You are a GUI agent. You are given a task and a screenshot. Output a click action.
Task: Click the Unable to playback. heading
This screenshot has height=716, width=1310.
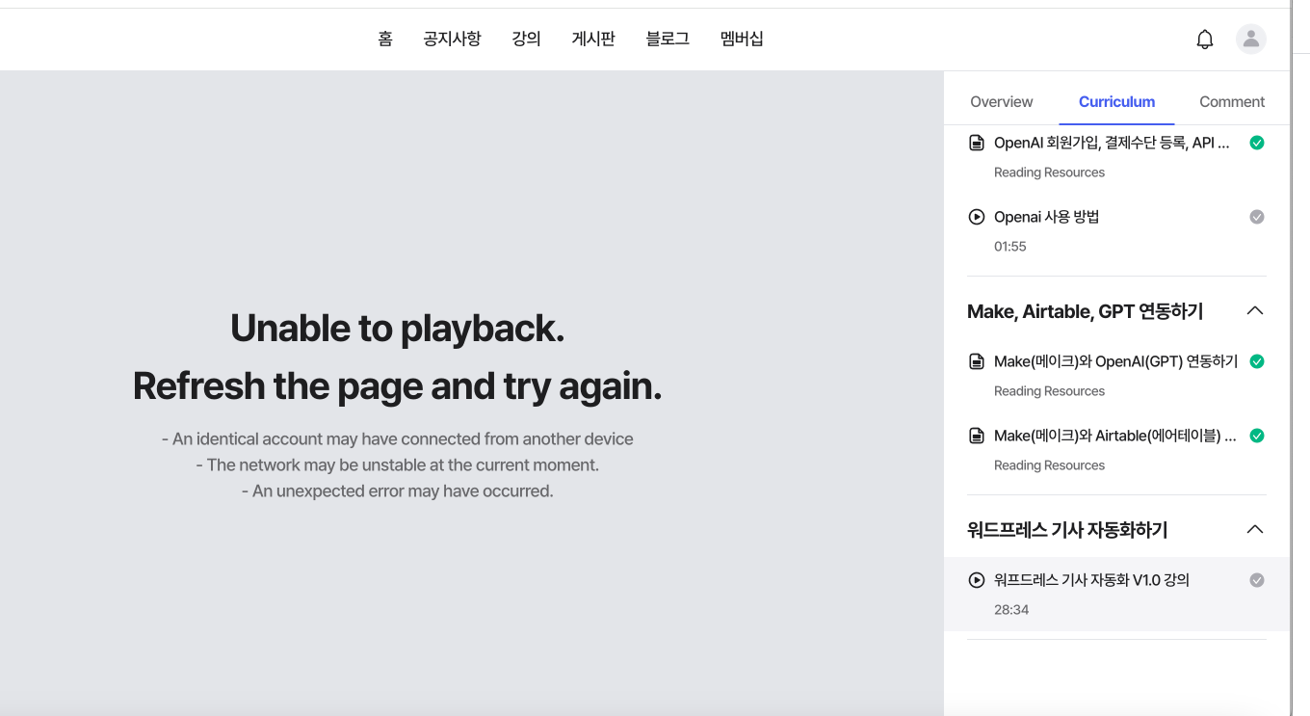[x=397, y=329]
